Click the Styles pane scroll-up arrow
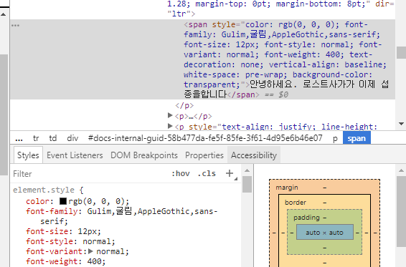The image size is (406, 267). (x=247, y=170)
